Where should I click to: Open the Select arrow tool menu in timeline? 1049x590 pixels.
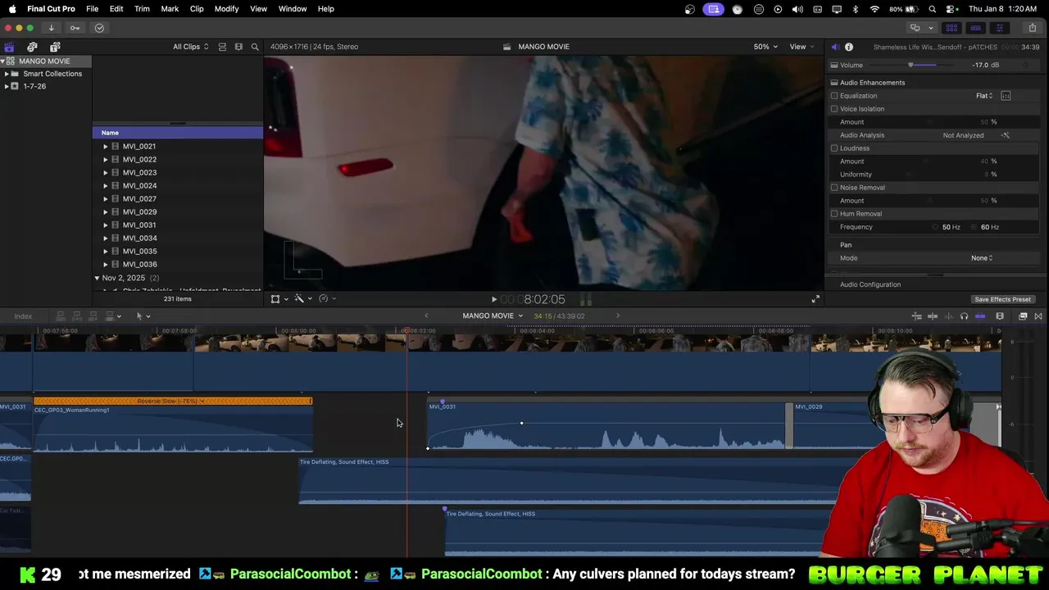click(143, 316)
